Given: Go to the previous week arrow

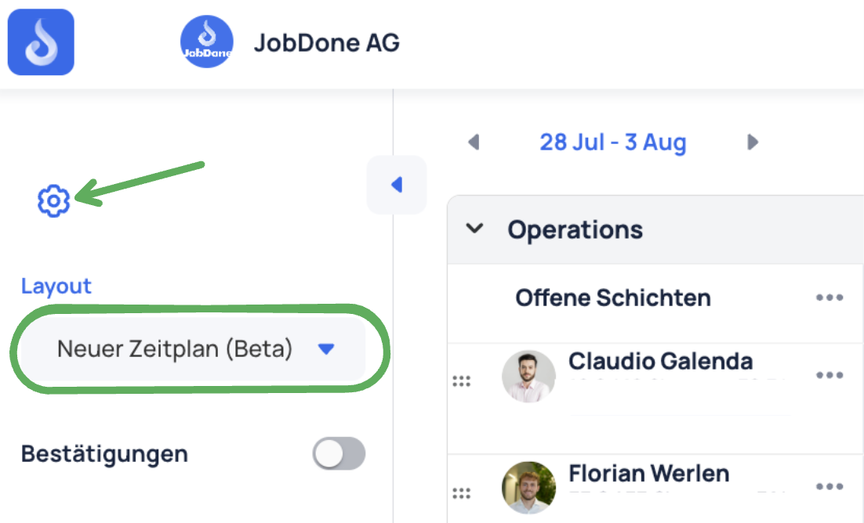Looking at the screenshot, I should click(474, 142).
